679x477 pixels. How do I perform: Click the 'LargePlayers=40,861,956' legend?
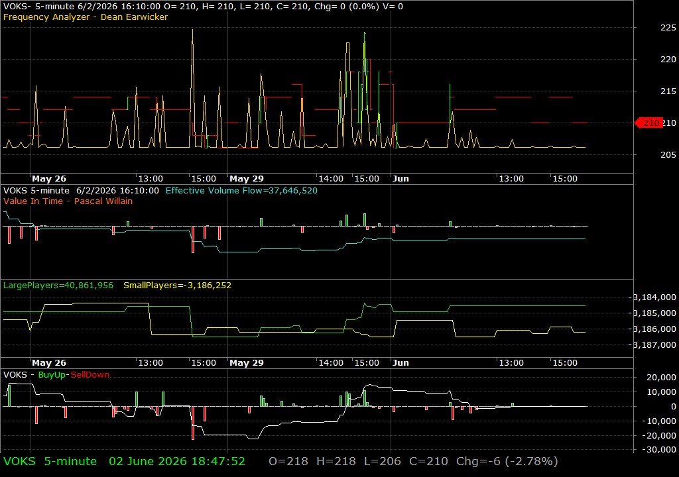58,286
